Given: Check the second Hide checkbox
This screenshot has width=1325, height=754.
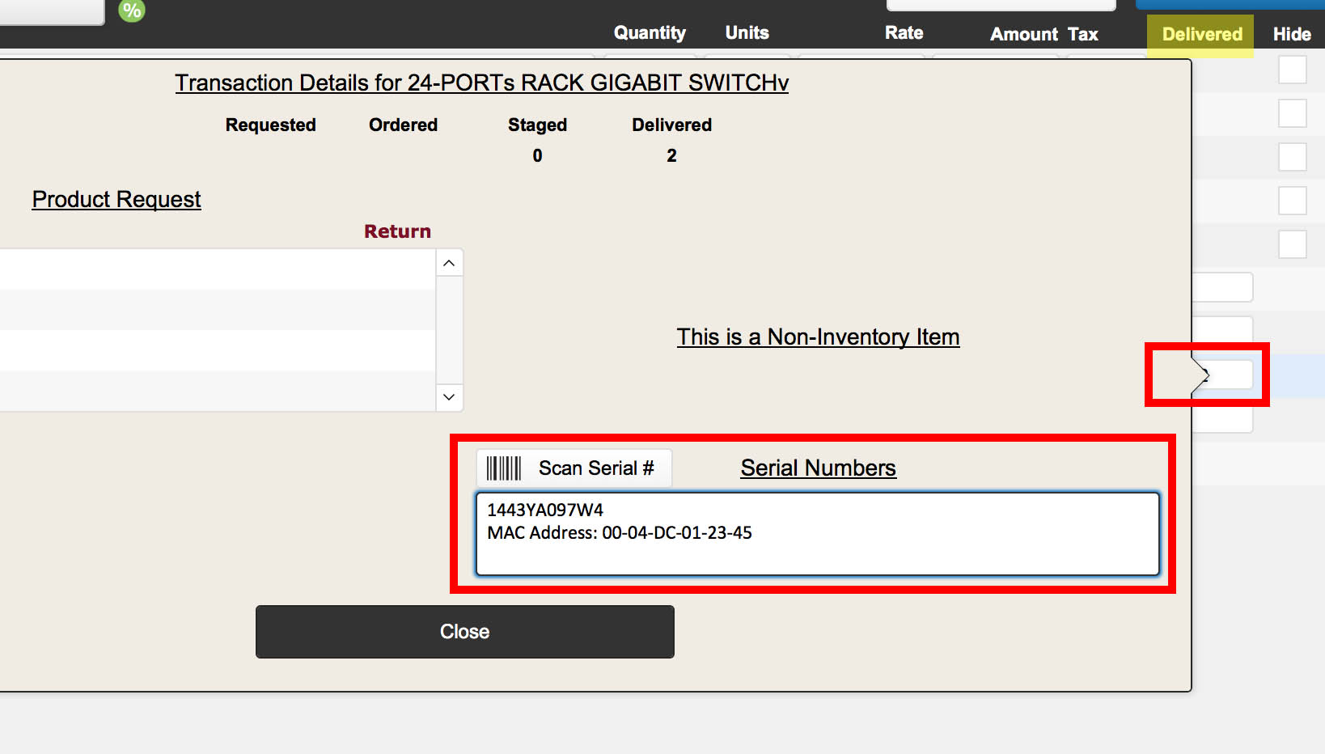Looking at the screenshot, I should point(1292,113).
